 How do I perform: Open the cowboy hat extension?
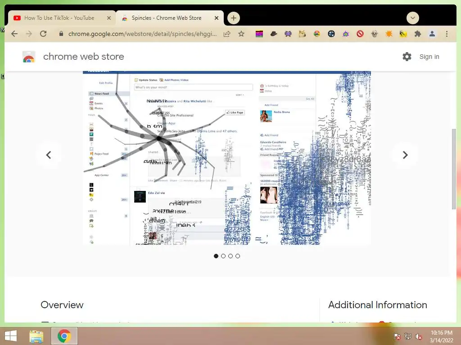(273, 34)
